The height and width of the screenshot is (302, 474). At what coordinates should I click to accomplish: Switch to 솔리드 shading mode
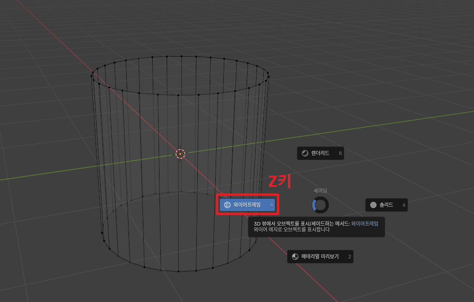tap(386, 205)
